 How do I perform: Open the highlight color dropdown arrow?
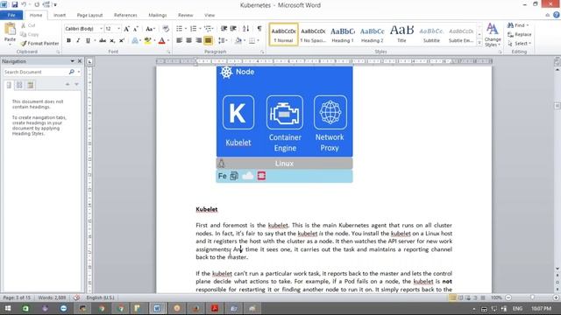click(x=154, y=41)
